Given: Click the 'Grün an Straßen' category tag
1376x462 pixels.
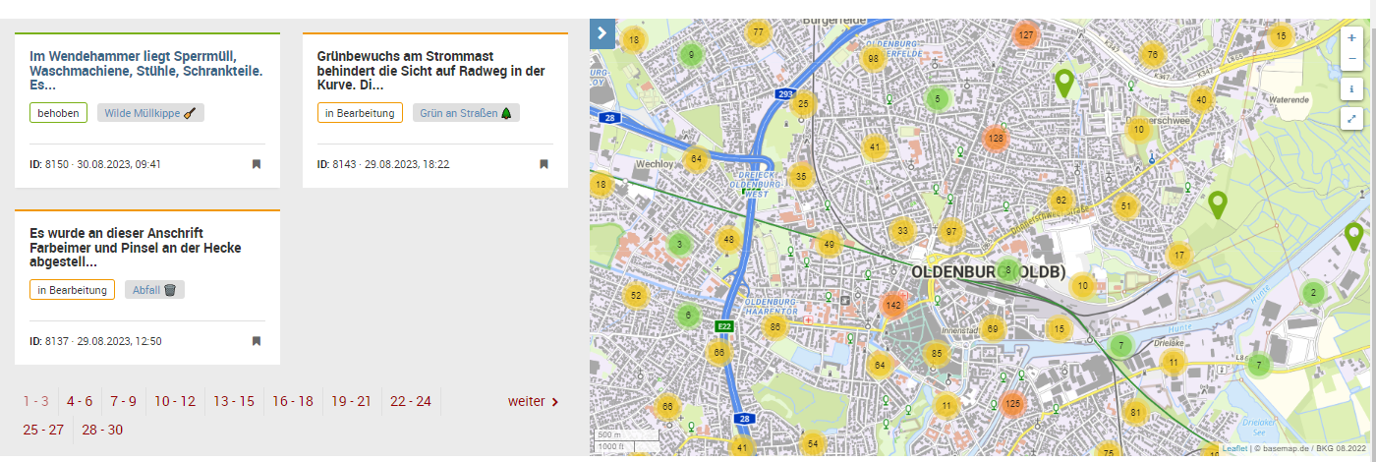Looking at the screenshot, I should click(466, 113).
